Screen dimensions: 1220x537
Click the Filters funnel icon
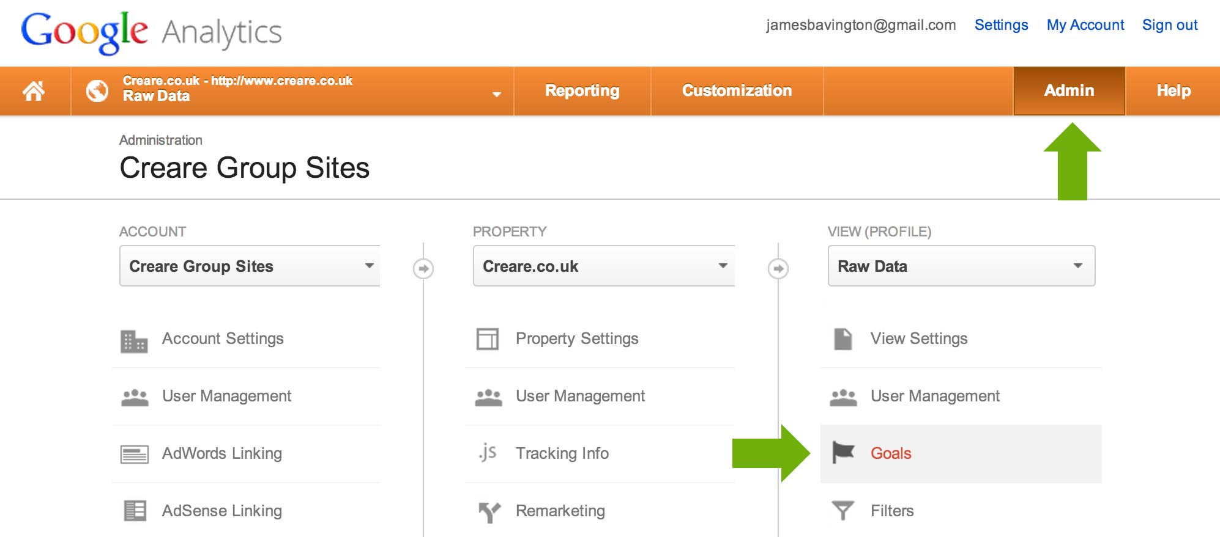(x=843, y=511)
